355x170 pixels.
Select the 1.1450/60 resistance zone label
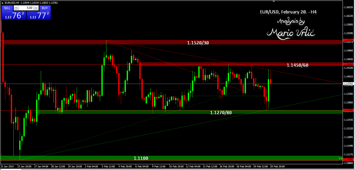[x=297, y=65]
